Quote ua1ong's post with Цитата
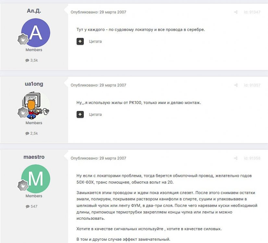Screen dimensions: 268x243 (x=95, y=114)
